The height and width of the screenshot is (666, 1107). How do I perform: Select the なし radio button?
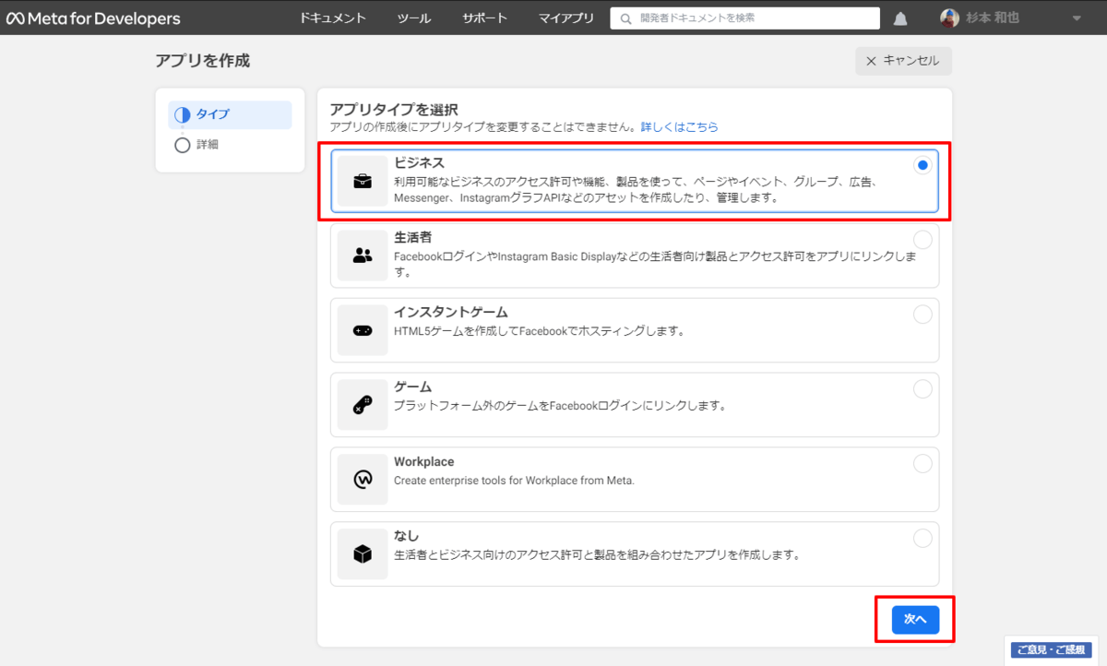(922, 539)
